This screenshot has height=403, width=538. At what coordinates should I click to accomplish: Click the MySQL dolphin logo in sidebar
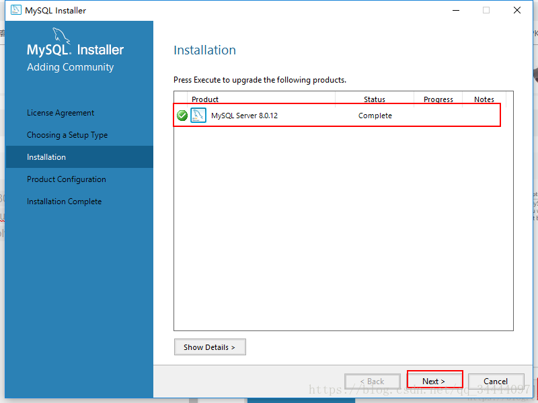click(61, 36)
